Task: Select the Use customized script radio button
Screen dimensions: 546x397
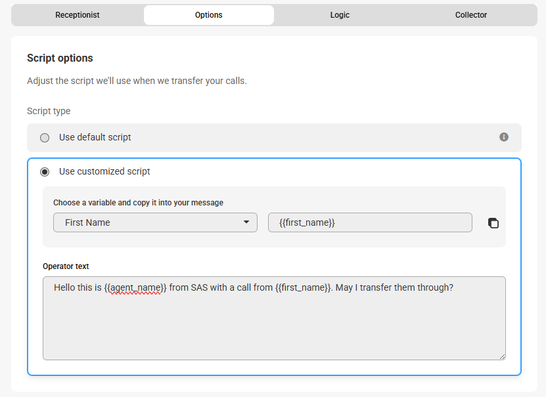Action: click(45, 172)
